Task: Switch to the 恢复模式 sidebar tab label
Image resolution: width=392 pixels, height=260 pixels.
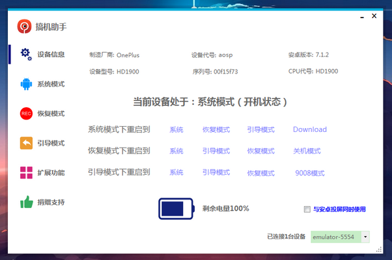Action: [x=51, y=114]
